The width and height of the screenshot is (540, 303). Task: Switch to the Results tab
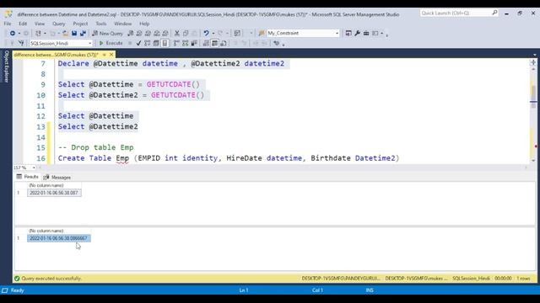point(28,177)
